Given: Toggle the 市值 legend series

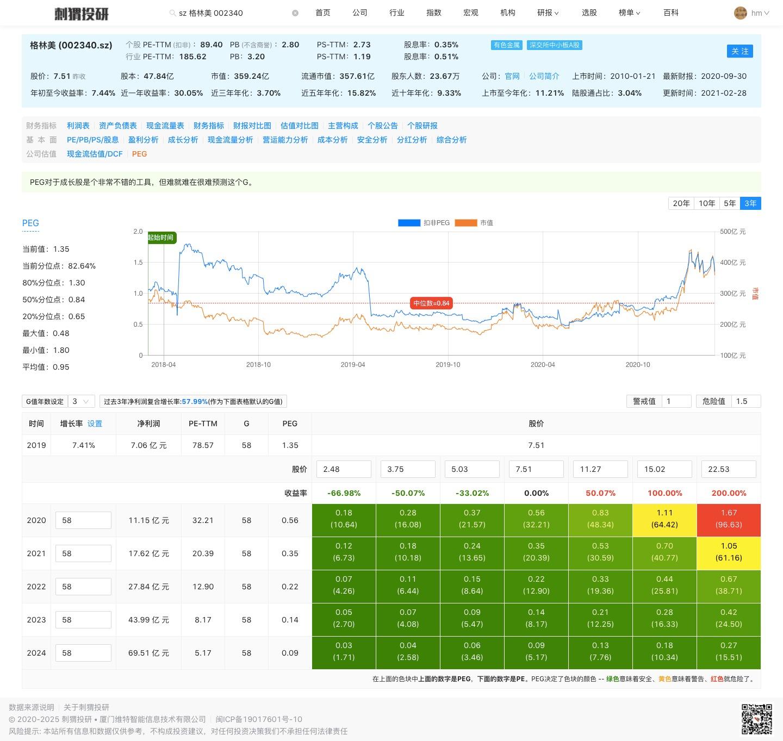Looking at the screenshot, I should pyautogui.click(x=474, y=223).
